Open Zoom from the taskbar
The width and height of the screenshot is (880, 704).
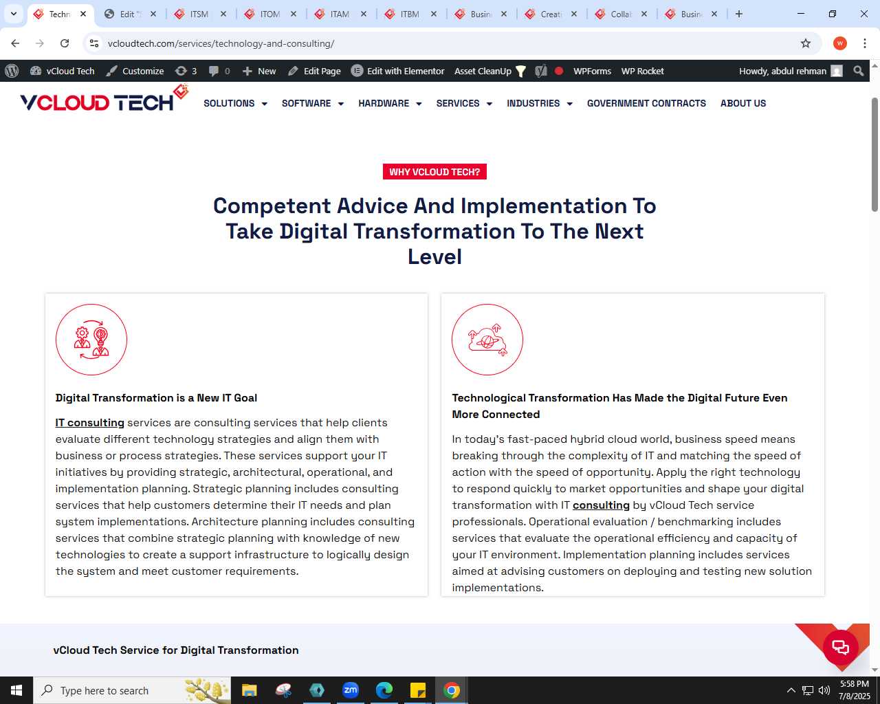click(x=351, y=690)
